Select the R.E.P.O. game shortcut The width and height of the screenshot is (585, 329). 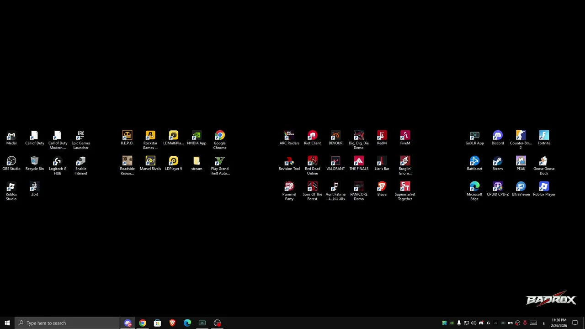127,138
